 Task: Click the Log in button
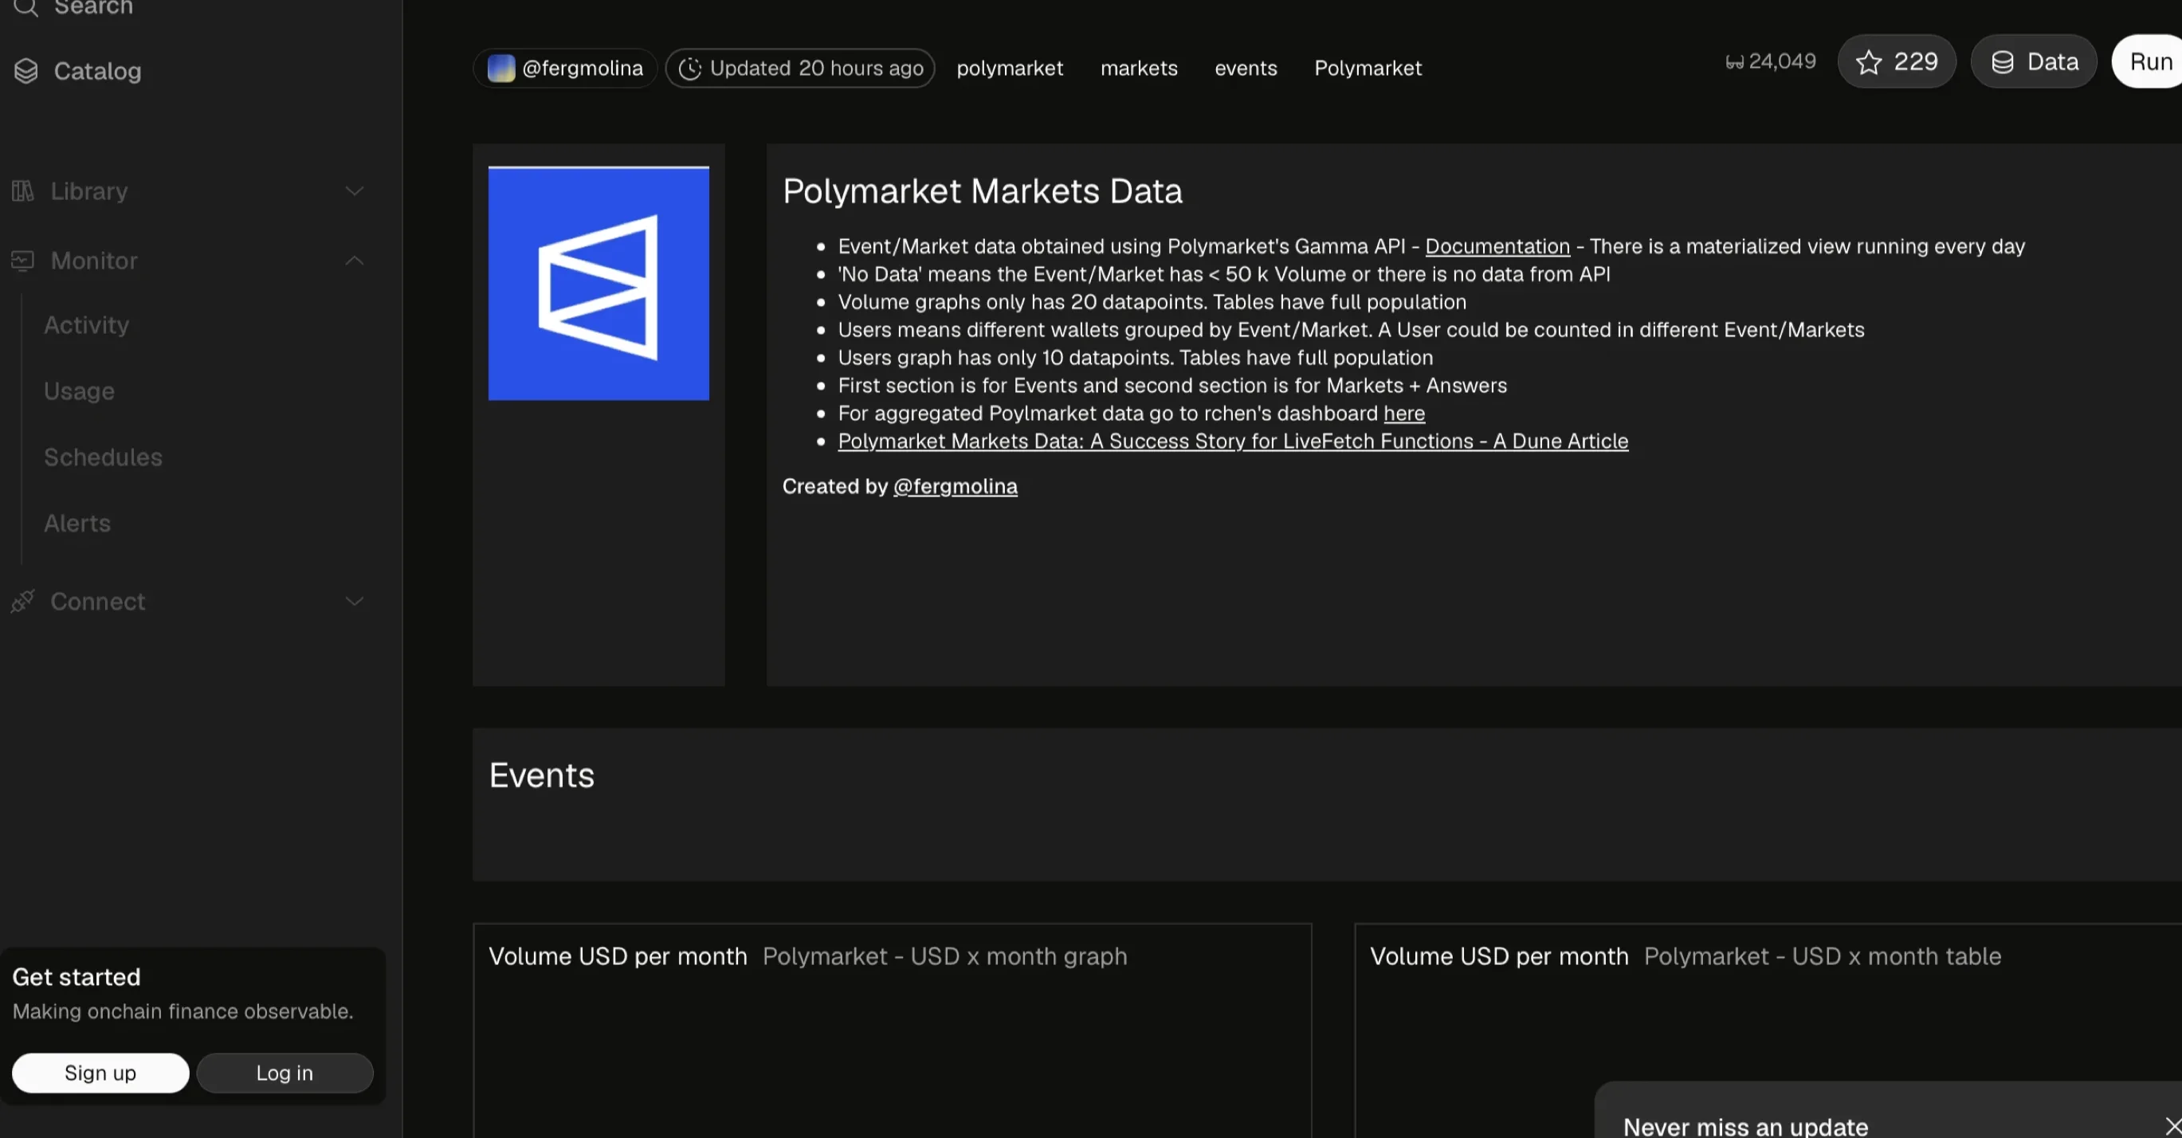click(285, 1073)
